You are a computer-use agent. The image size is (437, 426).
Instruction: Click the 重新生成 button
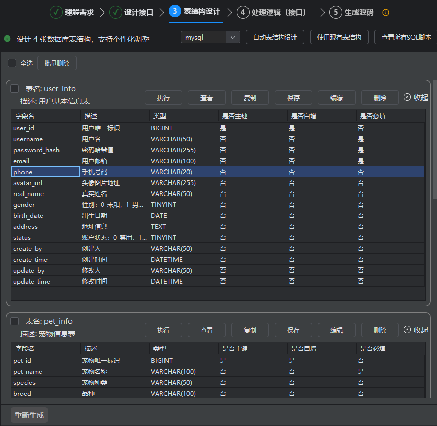pyautogui.click(x=29, y=415)
